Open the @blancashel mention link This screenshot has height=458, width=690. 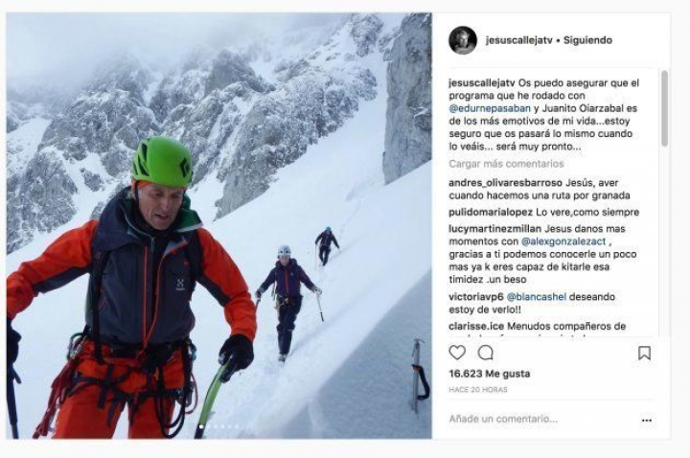tap(537, 297)
